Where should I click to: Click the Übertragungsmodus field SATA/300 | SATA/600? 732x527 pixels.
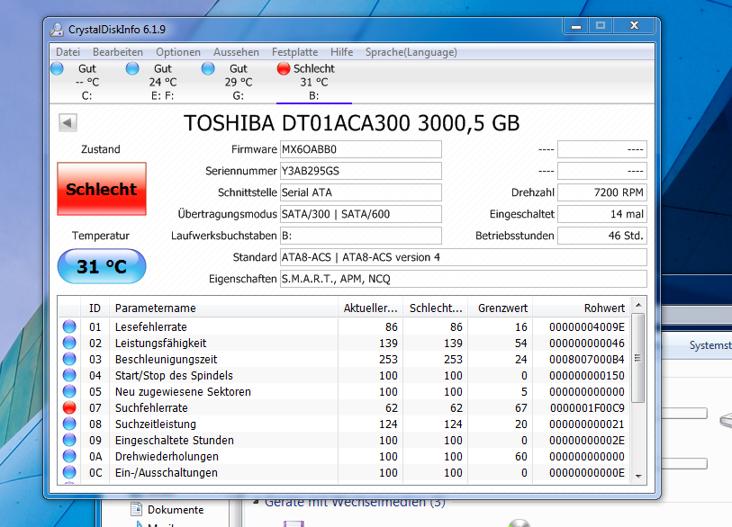pyautogui.click(x=361, y=214)
